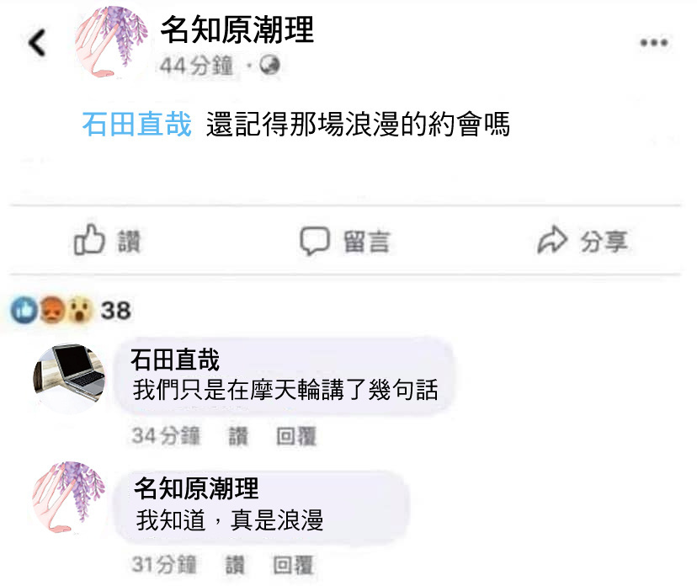
Task: Click the globe public privacy icon
Action: (270, 66)
